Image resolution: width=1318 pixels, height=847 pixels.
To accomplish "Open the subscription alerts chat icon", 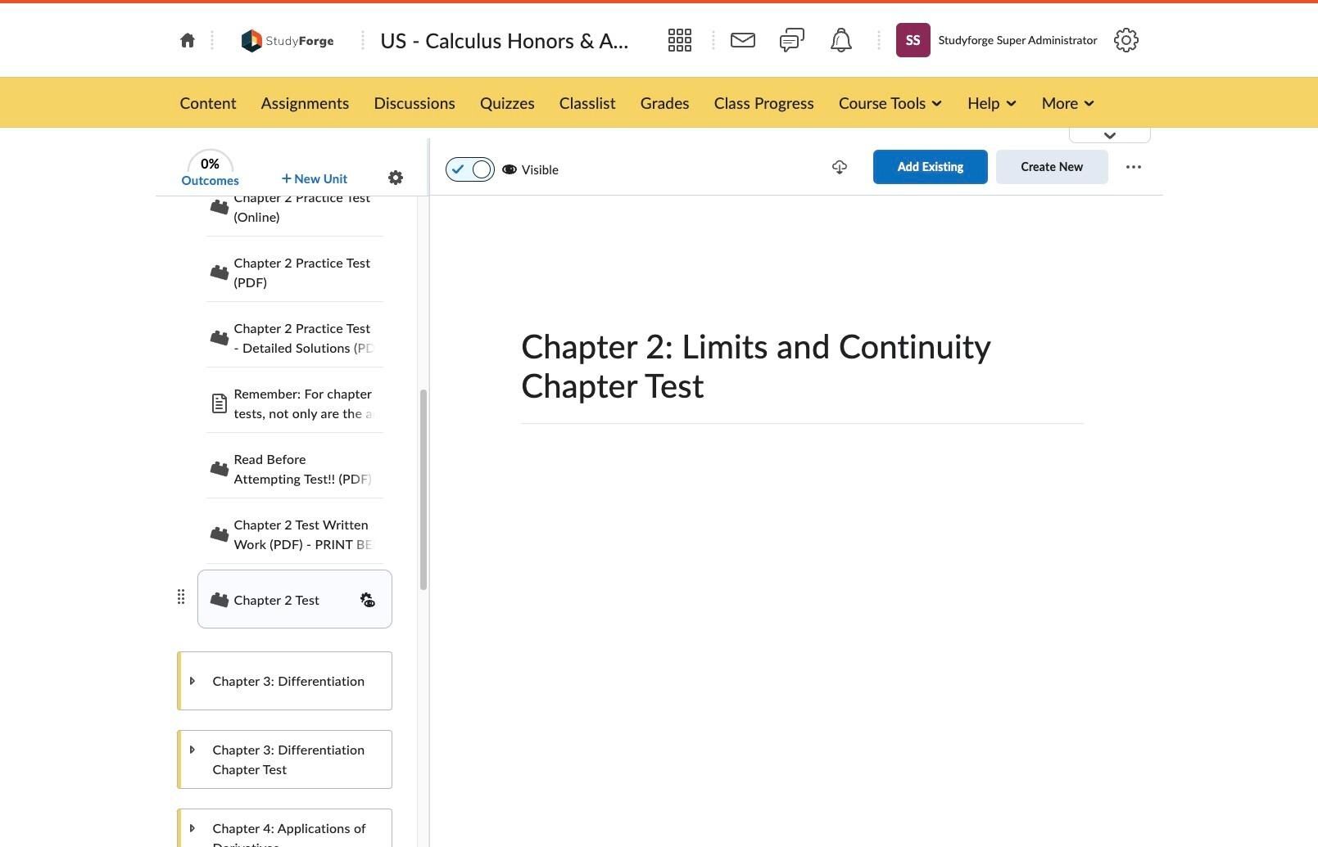I will coord(792,40).
